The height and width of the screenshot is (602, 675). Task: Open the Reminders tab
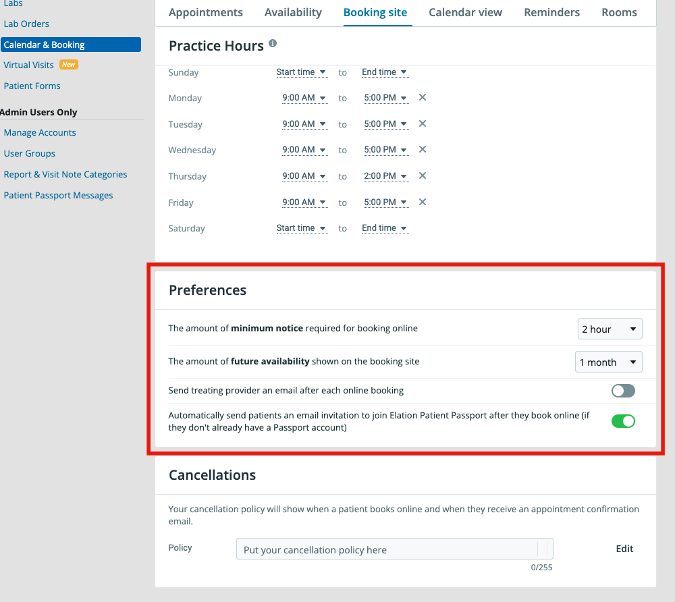[551, 12]
